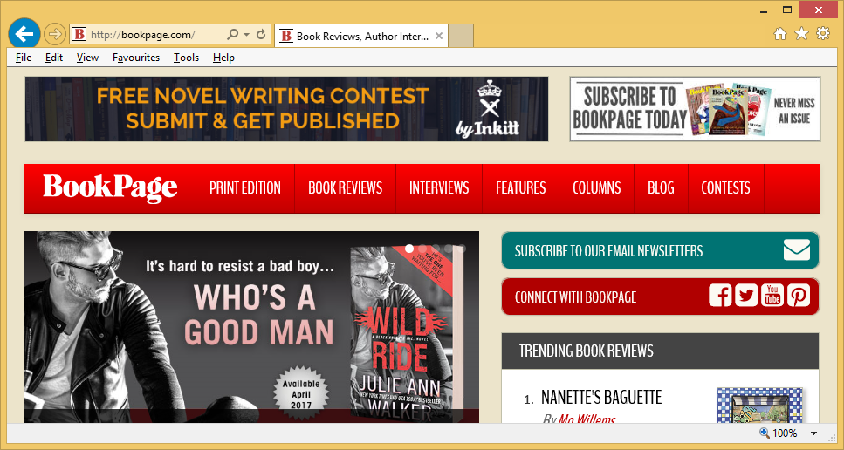
Task: Select the fourth carousel slide dot
Action: (x=449, y=249)
